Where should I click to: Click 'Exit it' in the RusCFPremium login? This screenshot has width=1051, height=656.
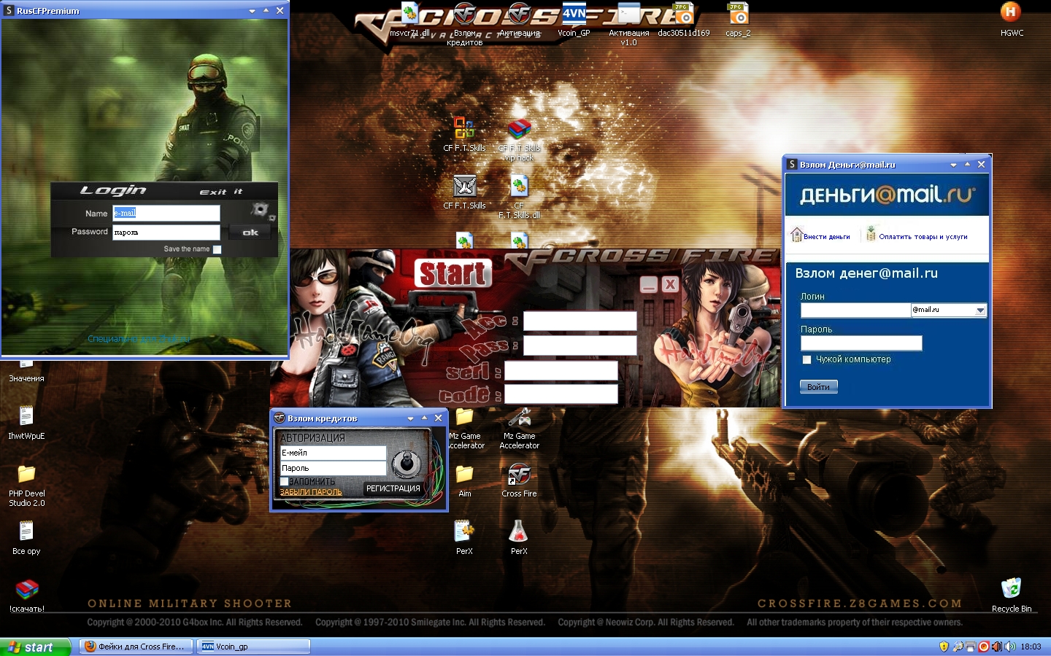point(221,192)
